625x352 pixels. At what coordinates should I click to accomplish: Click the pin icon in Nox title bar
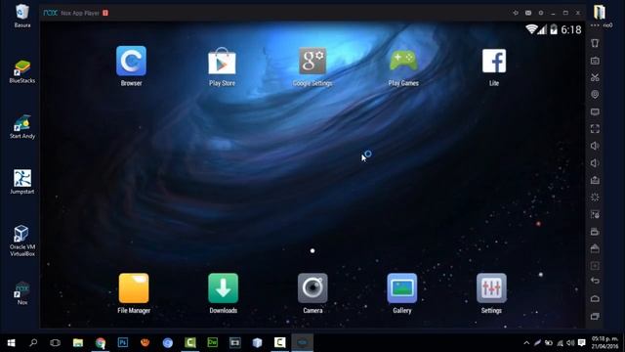516,13
